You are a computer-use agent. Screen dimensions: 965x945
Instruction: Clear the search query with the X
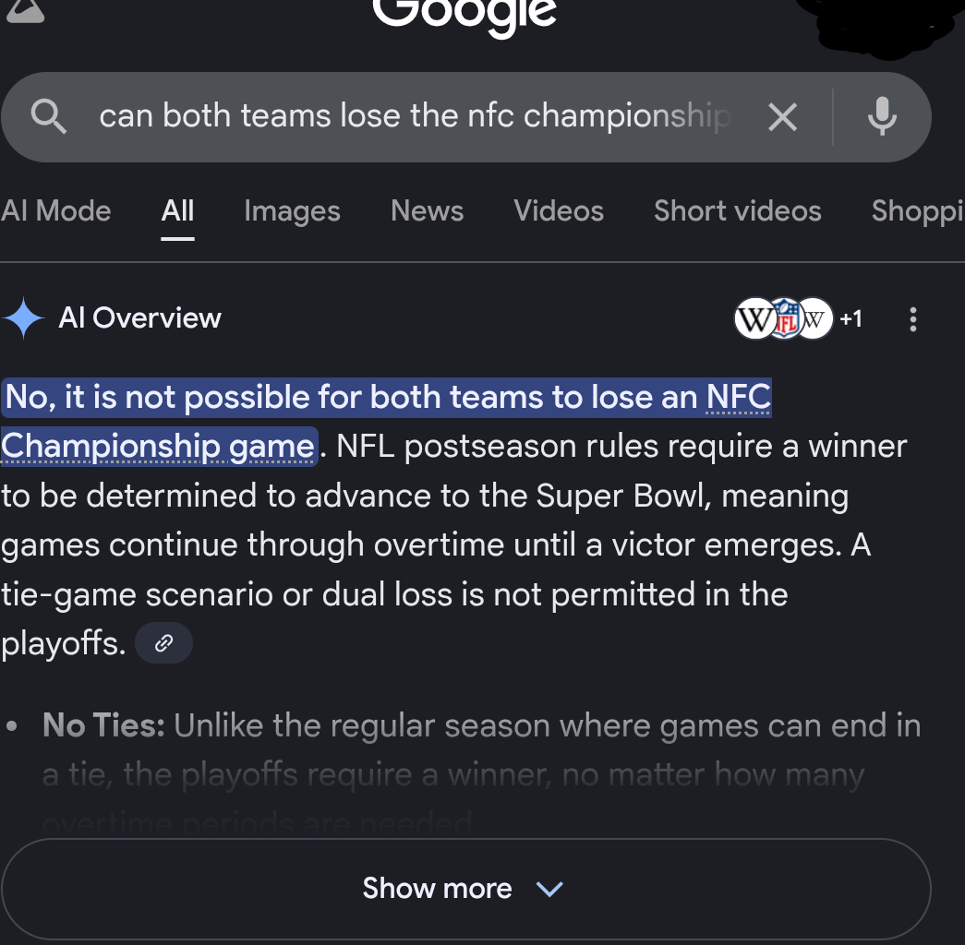(x=782, y=117)
